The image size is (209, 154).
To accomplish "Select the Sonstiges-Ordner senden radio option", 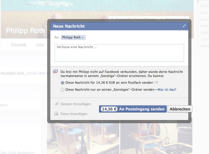I will [62, 90].
